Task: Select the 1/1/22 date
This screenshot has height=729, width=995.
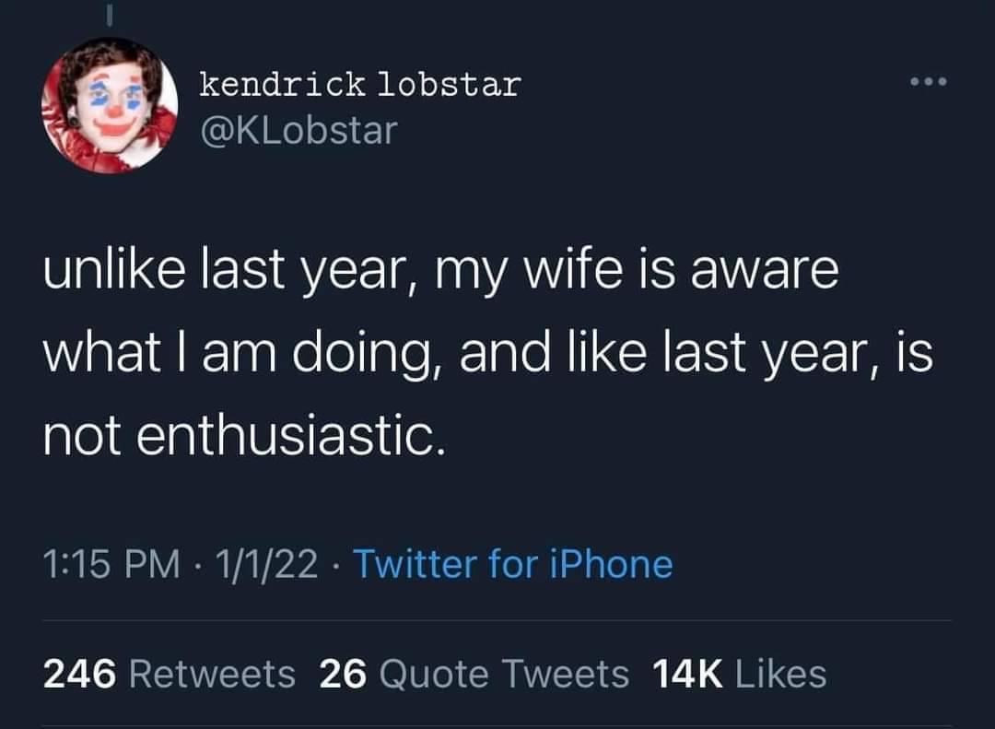Action: pos(266,564)
